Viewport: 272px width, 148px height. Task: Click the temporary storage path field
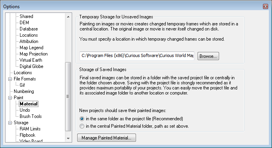(x=137, y=56)
